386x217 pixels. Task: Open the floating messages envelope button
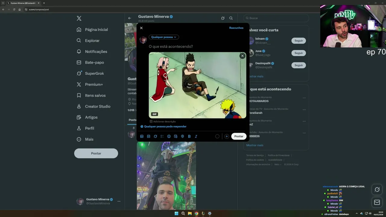(x=377, y=203)
